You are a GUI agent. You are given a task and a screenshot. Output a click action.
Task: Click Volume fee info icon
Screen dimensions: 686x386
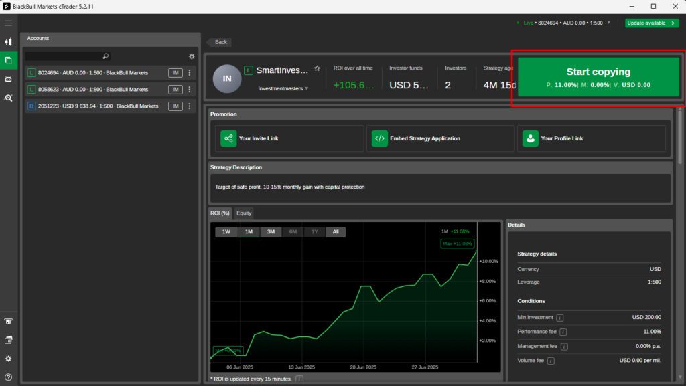coord(551,361)
